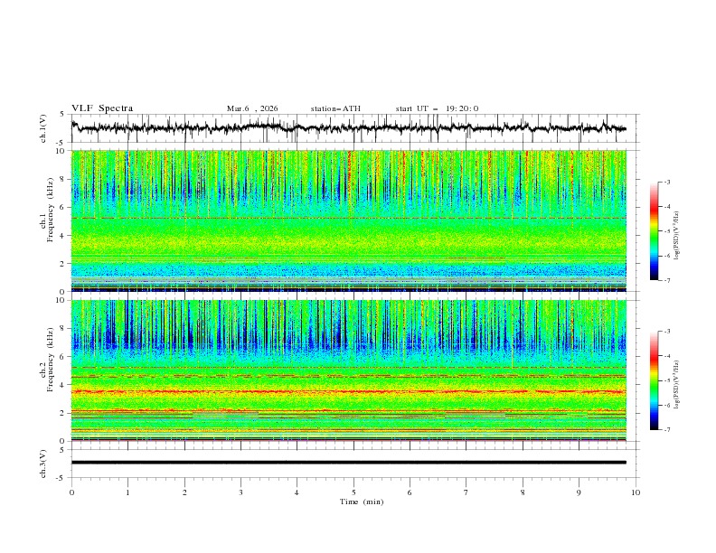Screen dimensions: 716x553
Task: Click time axis tick label "2"
Action: click(x=184, y=492)
